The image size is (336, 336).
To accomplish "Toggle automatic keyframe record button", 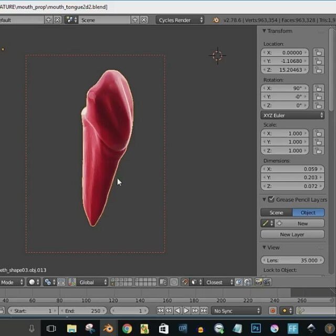I will [x=273, y=311].
